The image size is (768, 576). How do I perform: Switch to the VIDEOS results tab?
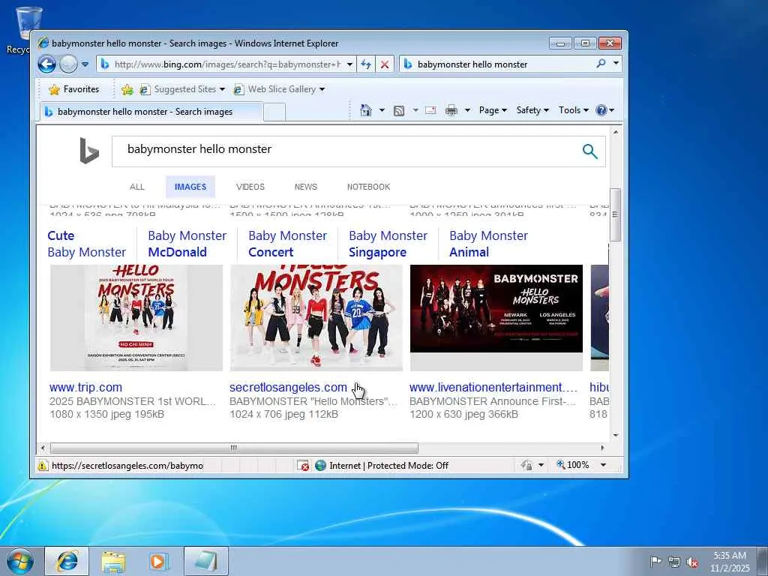[250, 187]
